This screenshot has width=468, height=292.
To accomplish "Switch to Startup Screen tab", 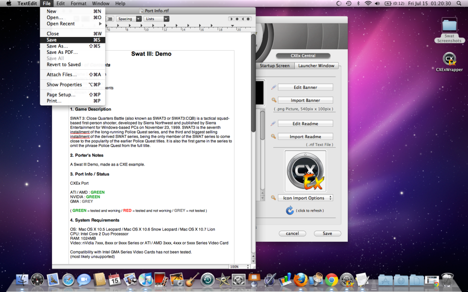I will click(274, 66).
